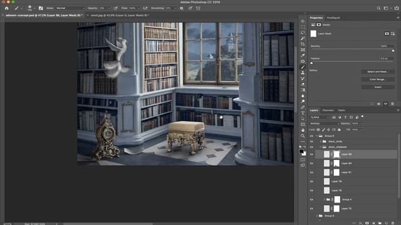Open smoothing options gear icon

coord(182,8)
